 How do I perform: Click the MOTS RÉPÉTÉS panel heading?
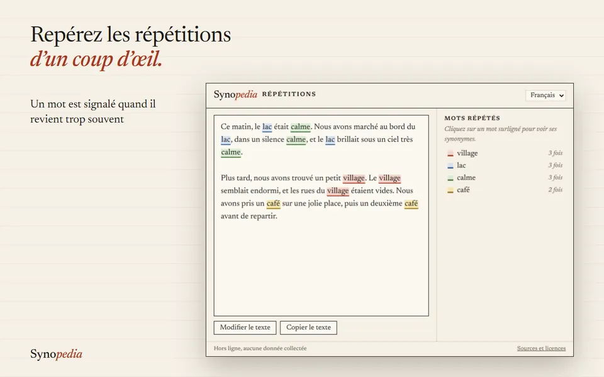coord(473,118)
